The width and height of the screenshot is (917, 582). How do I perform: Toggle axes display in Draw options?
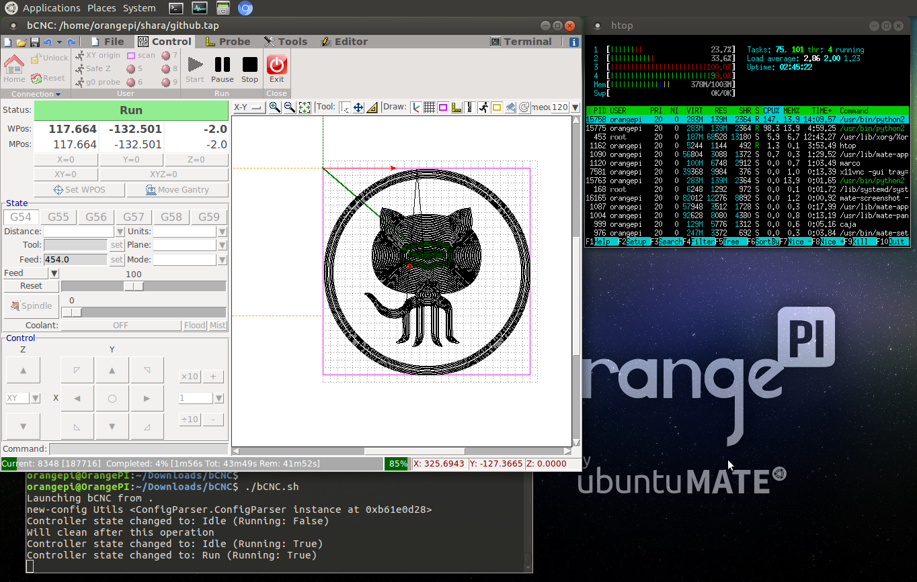pyautogui.click(x=415, y=107)
